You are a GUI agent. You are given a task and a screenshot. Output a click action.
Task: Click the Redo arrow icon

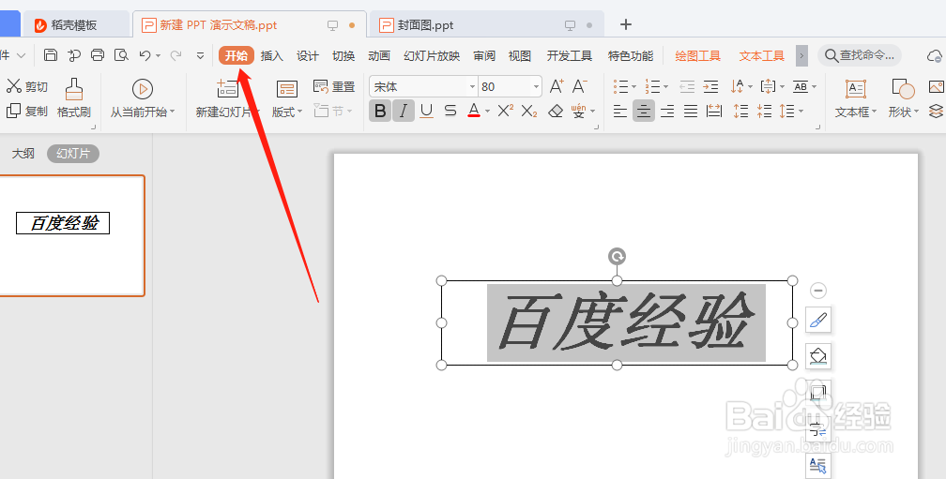coord(176,55)
